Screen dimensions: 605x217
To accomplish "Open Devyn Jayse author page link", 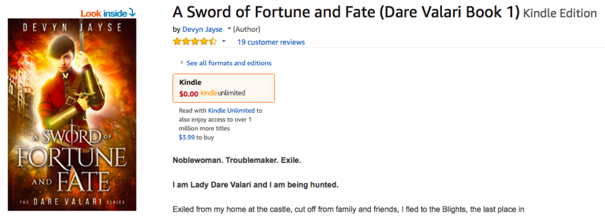I will tap(202, 29).
